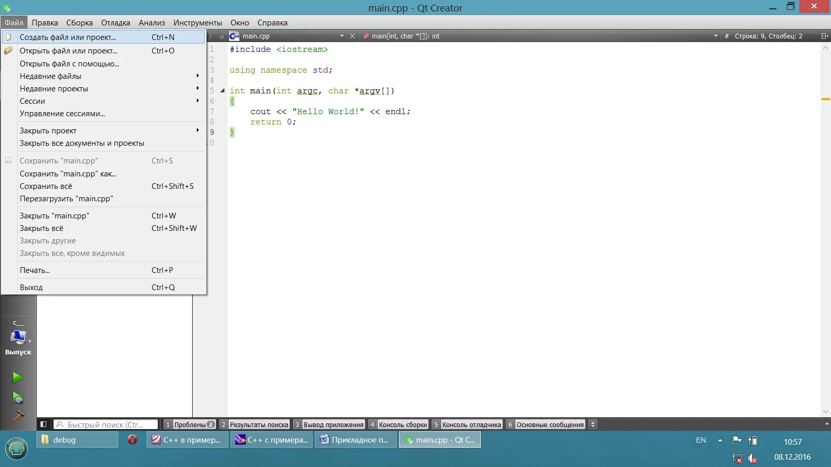The width and height of the screenshot is (831, 467).
Task: Open the Вывод приложения pane
Action: pos(329,424)
